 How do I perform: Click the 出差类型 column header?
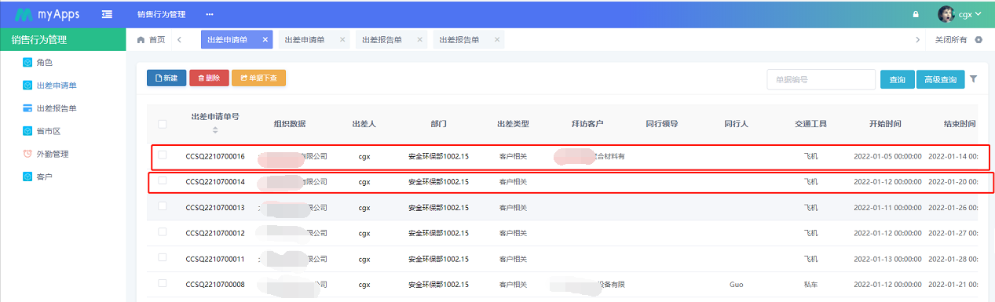coord(513,124)
